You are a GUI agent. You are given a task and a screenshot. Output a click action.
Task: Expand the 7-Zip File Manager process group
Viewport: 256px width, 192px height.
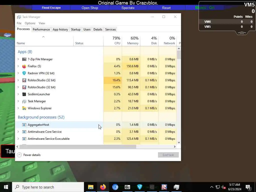click(18, 59)
